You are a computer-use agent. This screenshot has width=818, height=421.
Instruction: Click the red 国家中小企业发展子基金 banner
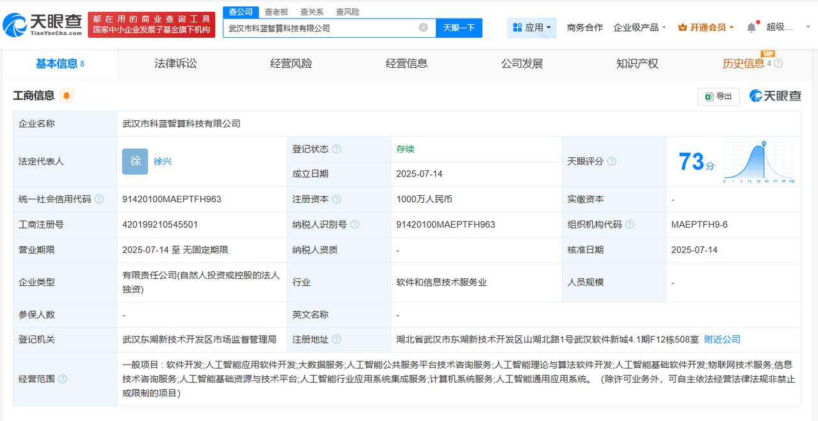(x=151, y=25)
